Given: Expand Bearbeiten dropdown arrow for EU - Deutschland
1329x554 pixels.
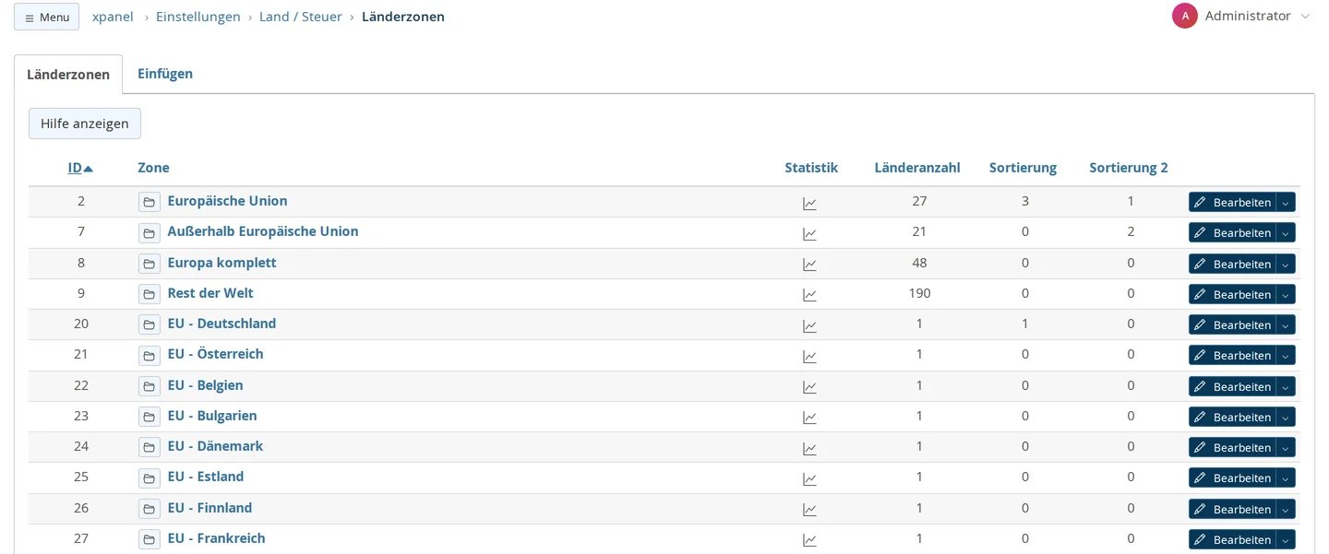Looking at the screenshot, I should click(1286, 324).
